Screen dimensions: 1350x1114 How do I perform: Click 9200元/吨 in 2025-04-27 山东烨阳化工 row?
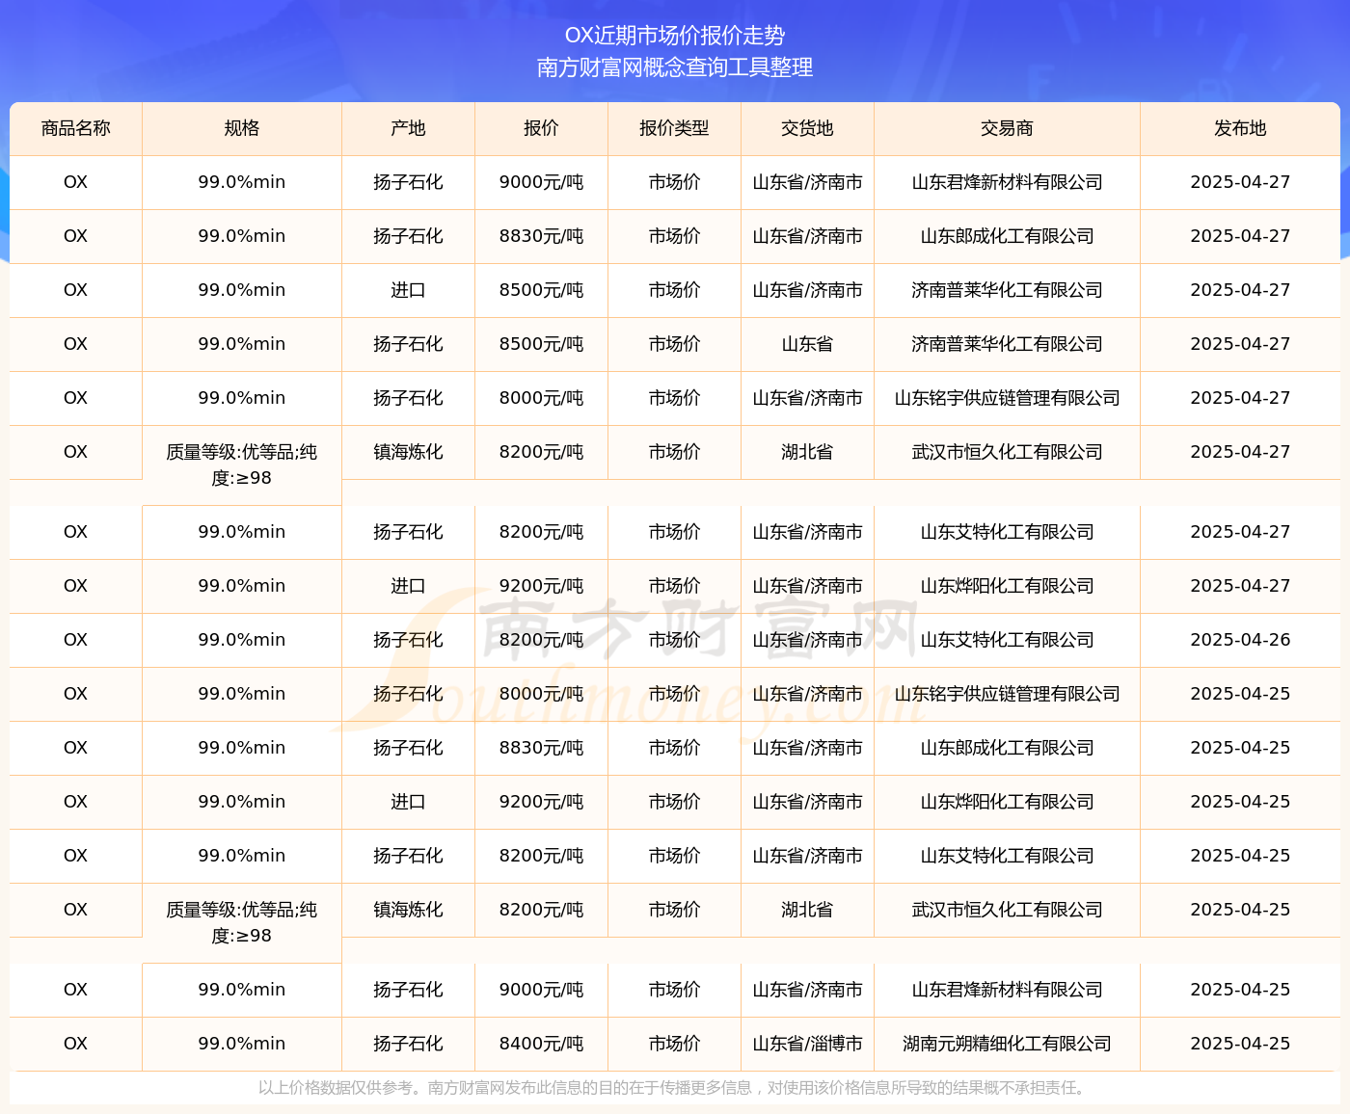tap(541, 586)
